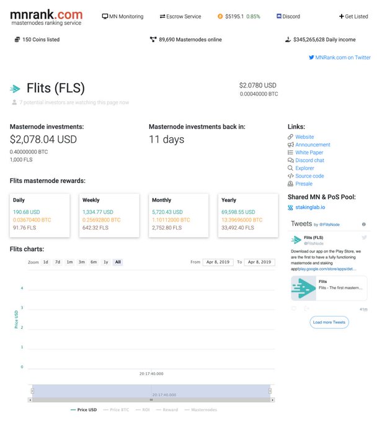Share the tweet with share icon

tap(306, 308)
